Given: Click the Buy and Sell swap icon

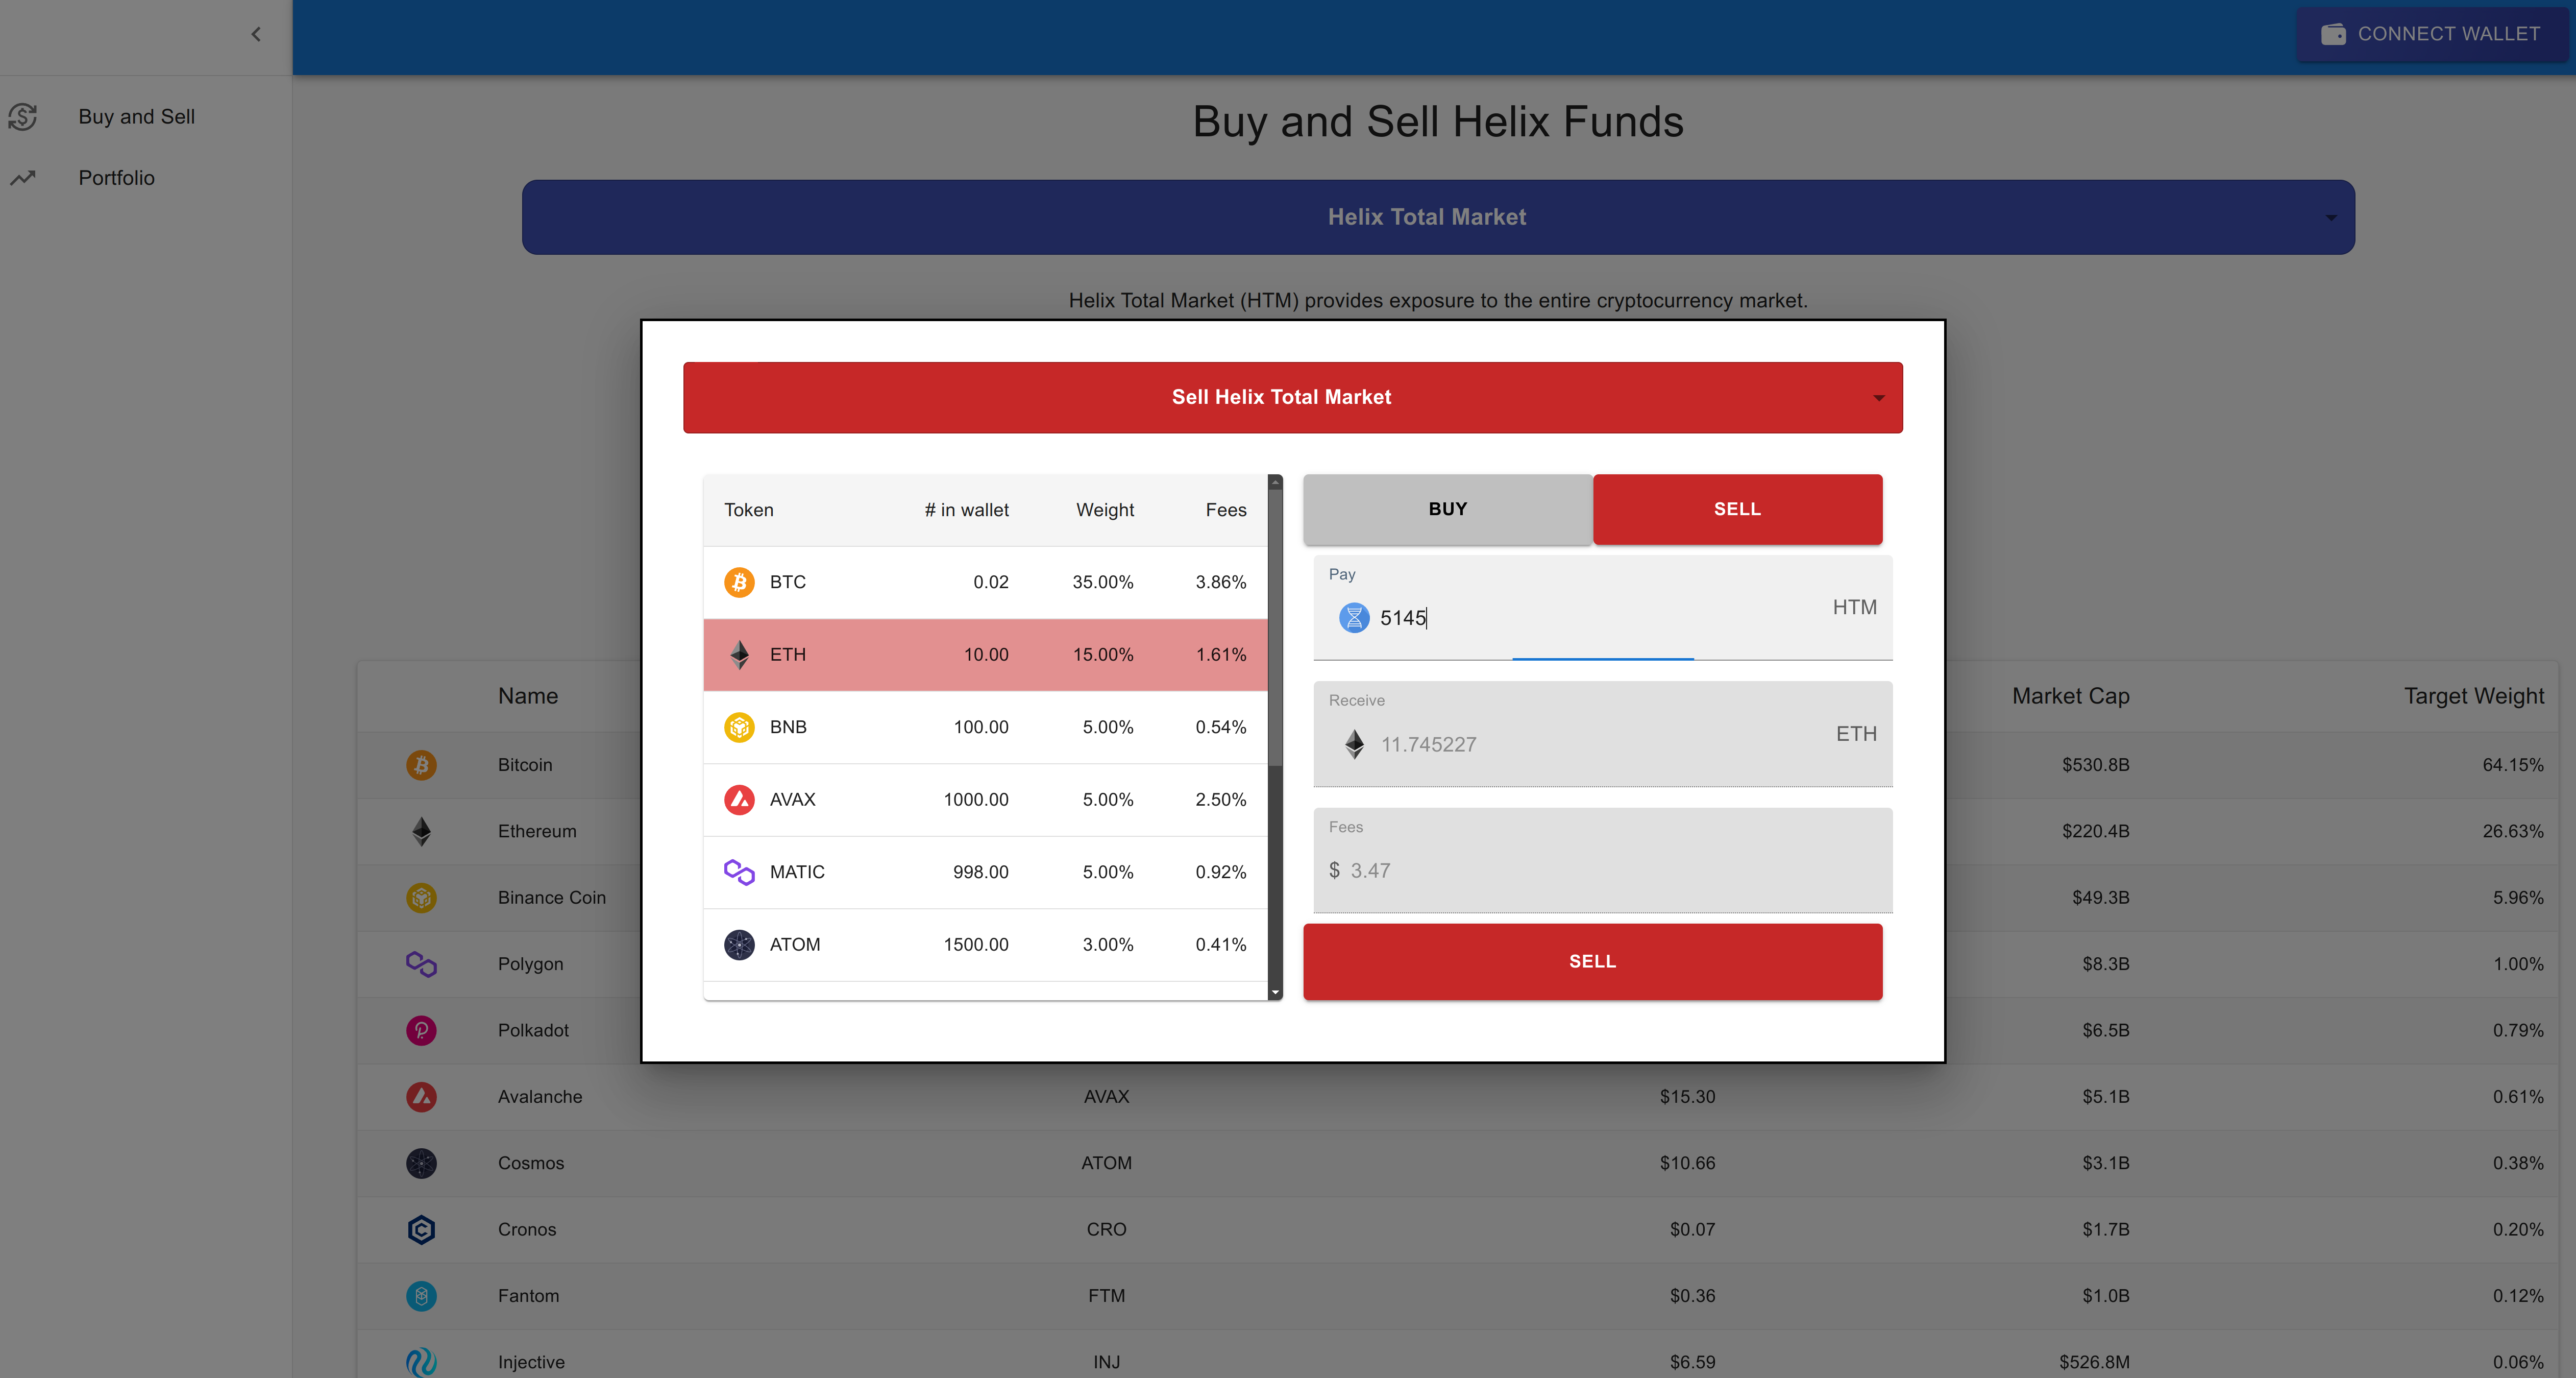Looking at the screenshot, I should click(x=23, y=117).
